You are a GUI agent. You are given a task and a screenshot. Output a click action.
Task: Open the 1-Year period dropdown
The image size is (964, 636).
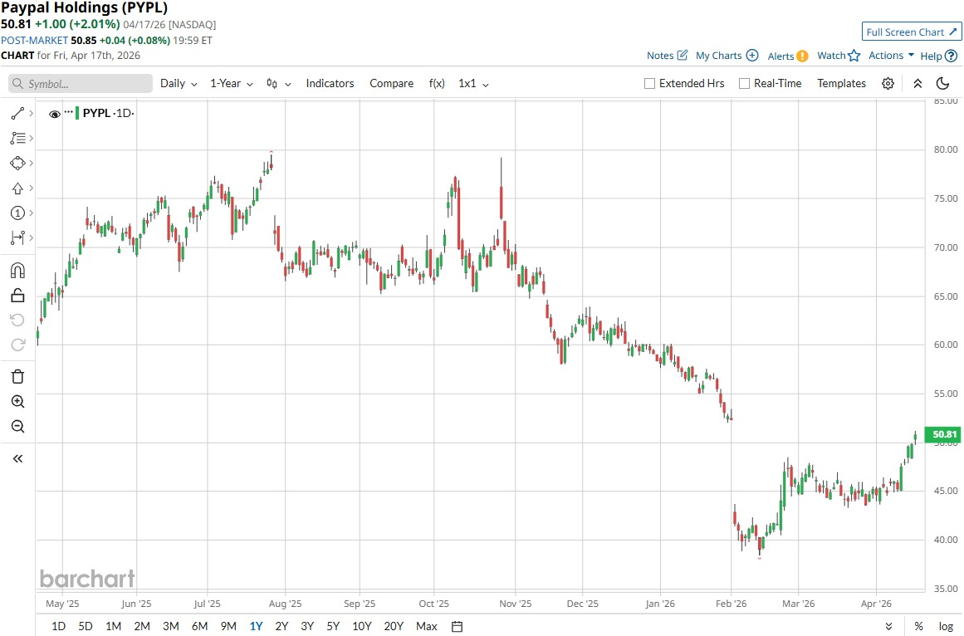231,84
